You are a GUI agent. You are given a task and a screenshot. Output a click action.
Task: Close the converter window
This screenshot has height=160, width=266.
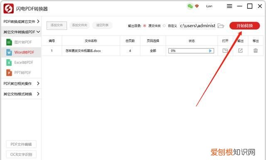260,6
